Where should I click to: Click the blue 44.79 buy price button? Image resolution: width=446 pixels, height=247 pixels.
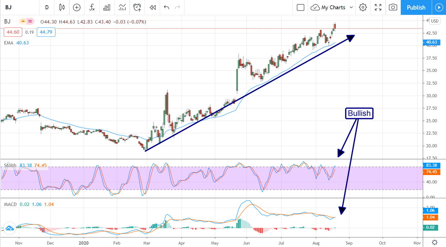point(46,32)
